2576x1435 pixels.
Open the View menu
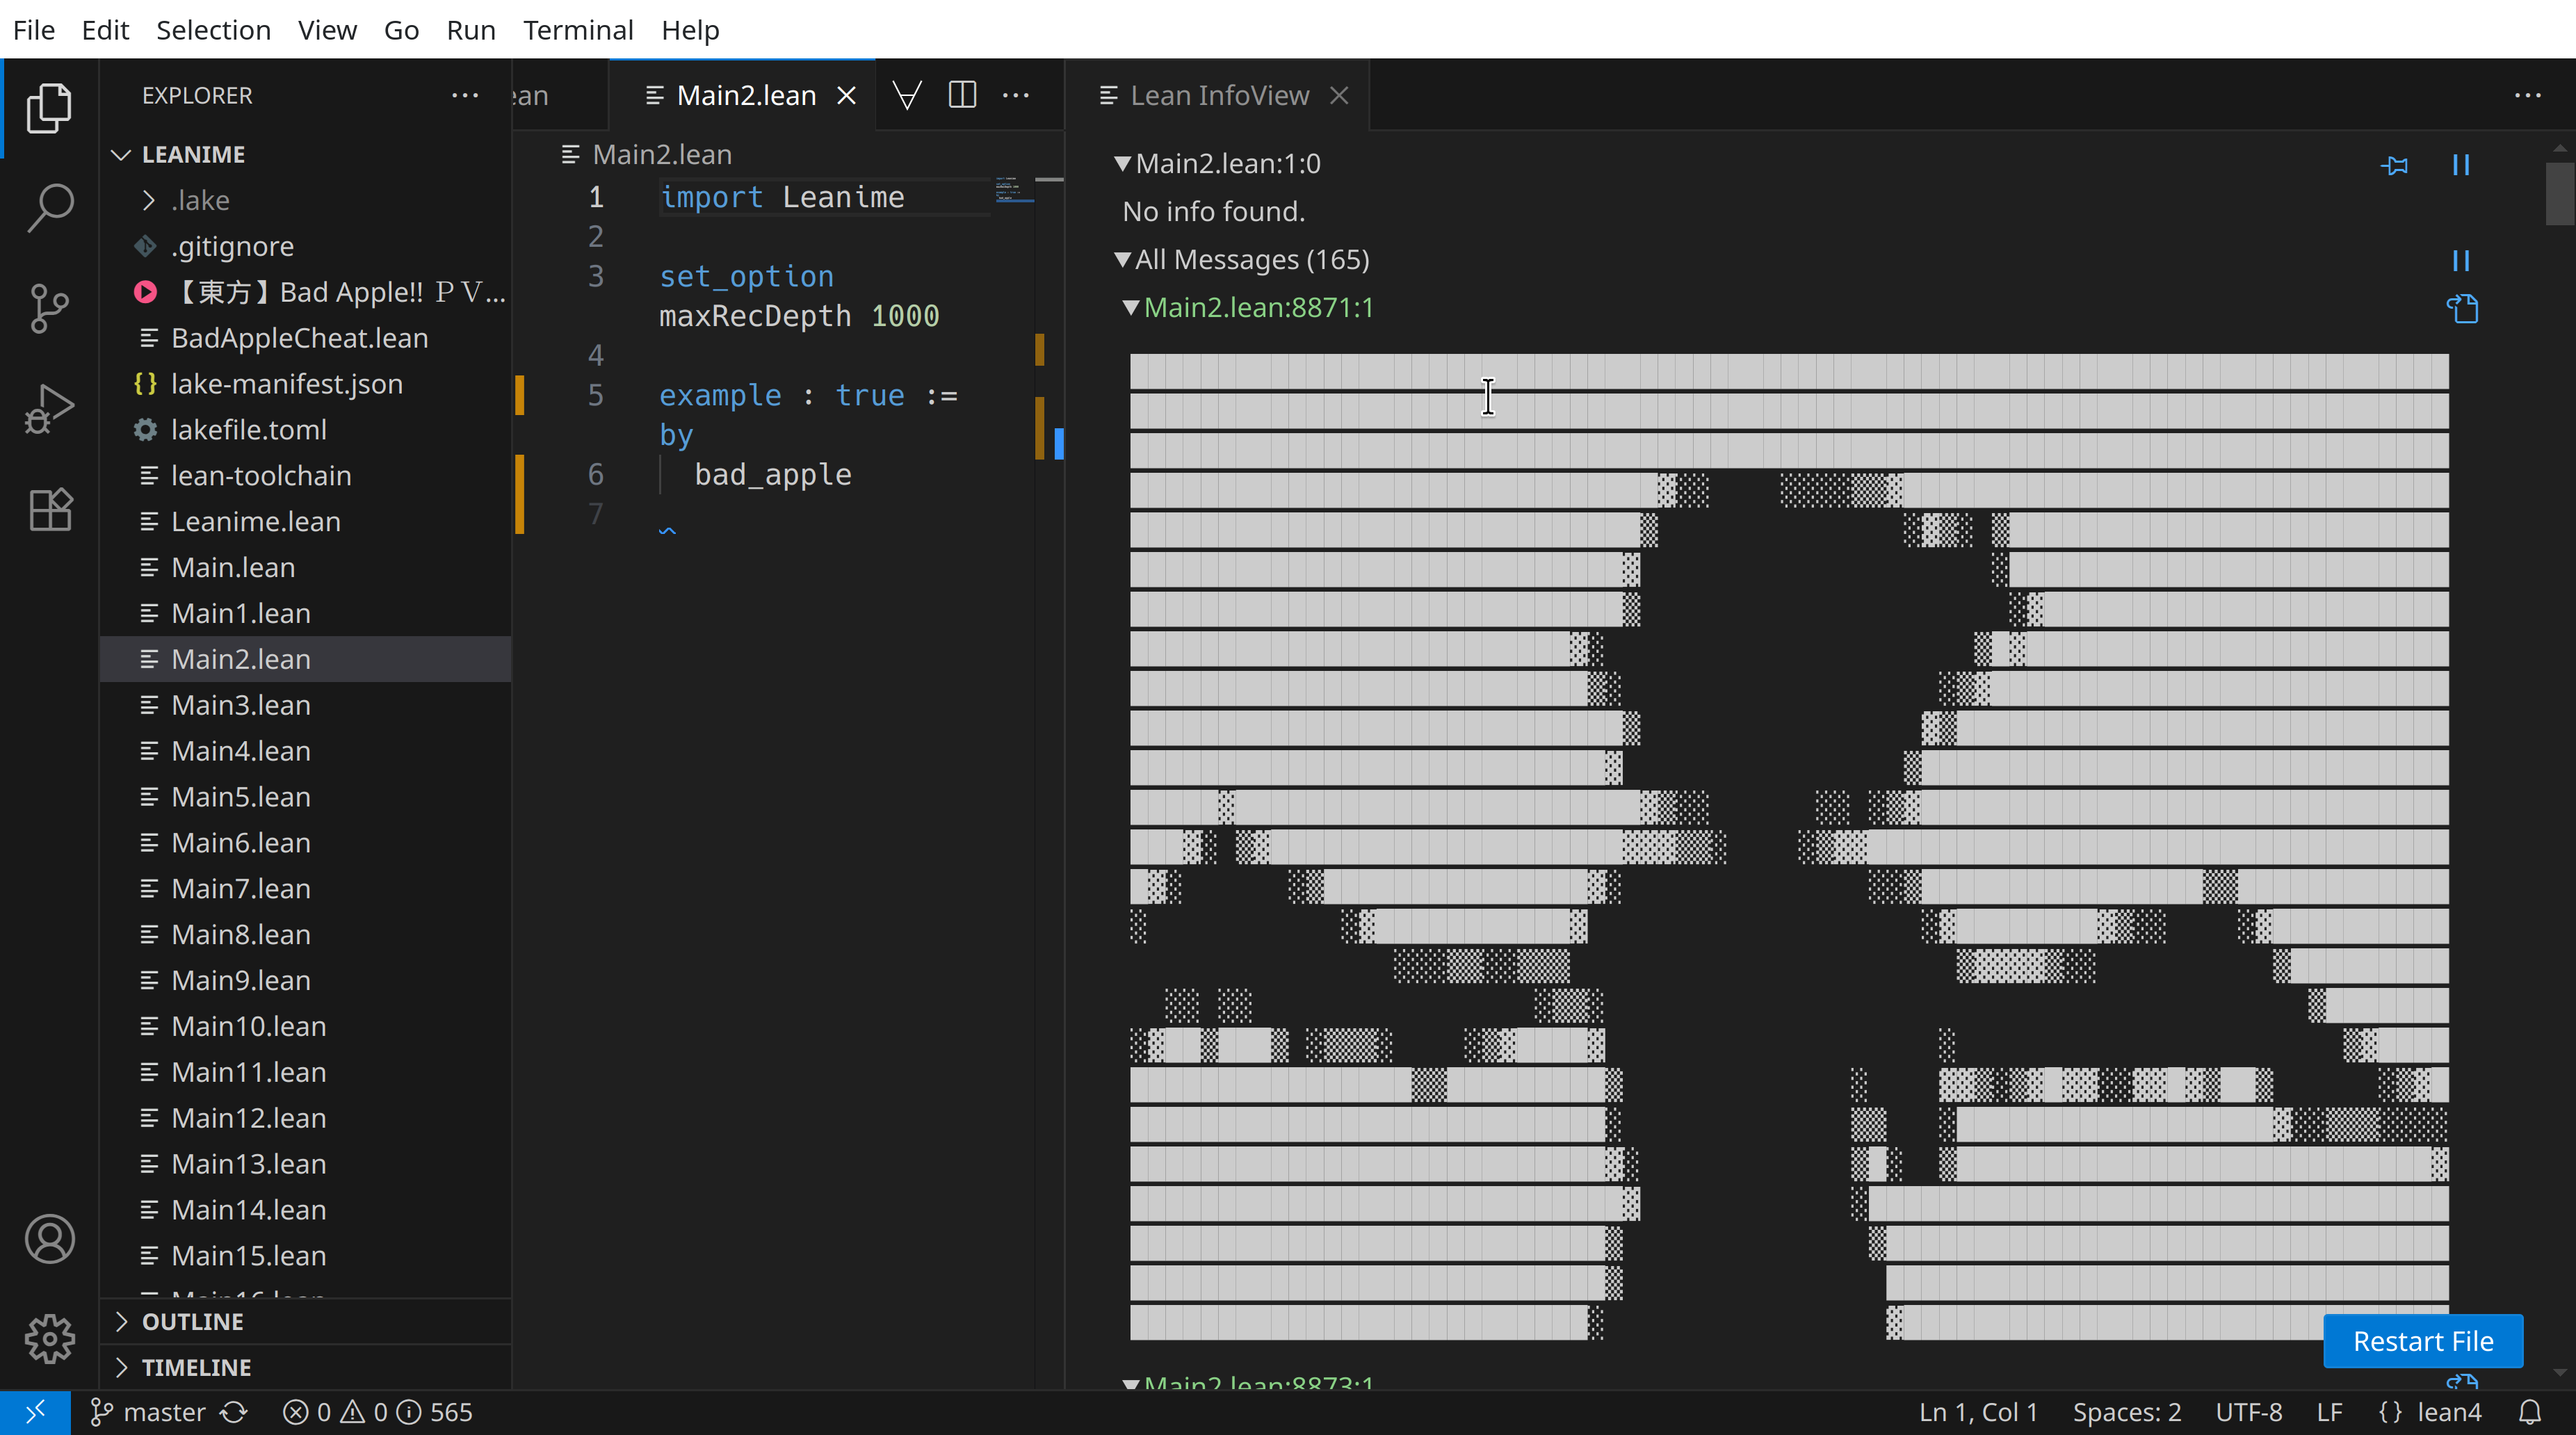pos(327,30)
